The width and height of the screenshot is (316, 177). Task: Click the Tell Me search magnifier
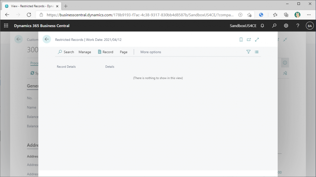coord(274,26)
